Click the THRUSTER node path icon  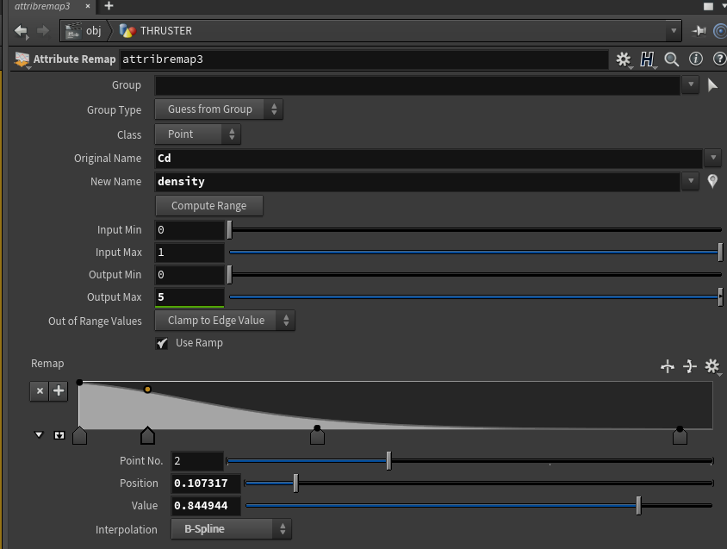[127, 31]
